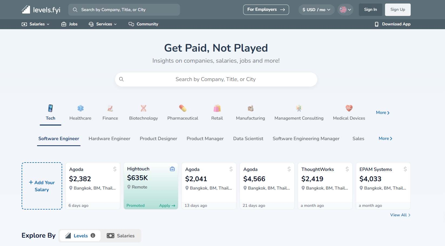Viewport: 445px width, 246px height.
Task: Open the EPAM Systems $4,033 salary card
Action: [383, 186]
